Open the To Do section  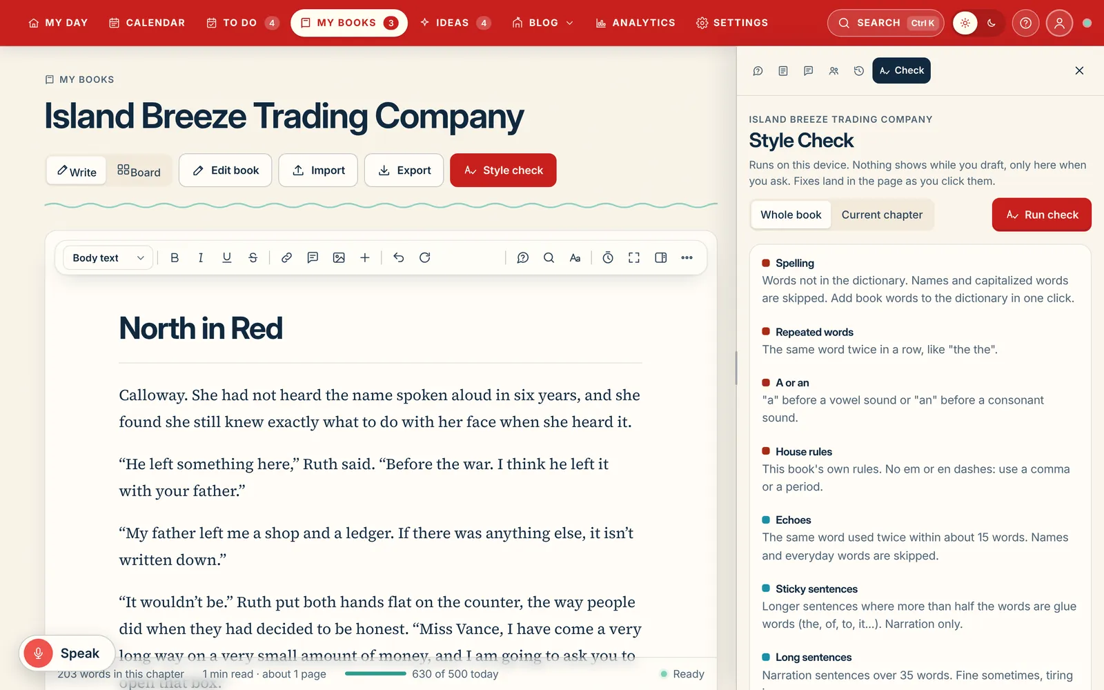(x=243, y=23)
